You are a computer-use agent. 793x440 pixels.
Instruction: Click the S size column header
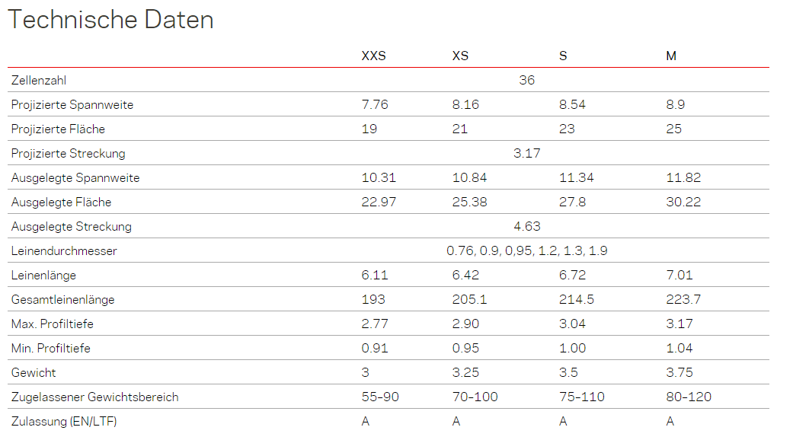click(563, 56)
